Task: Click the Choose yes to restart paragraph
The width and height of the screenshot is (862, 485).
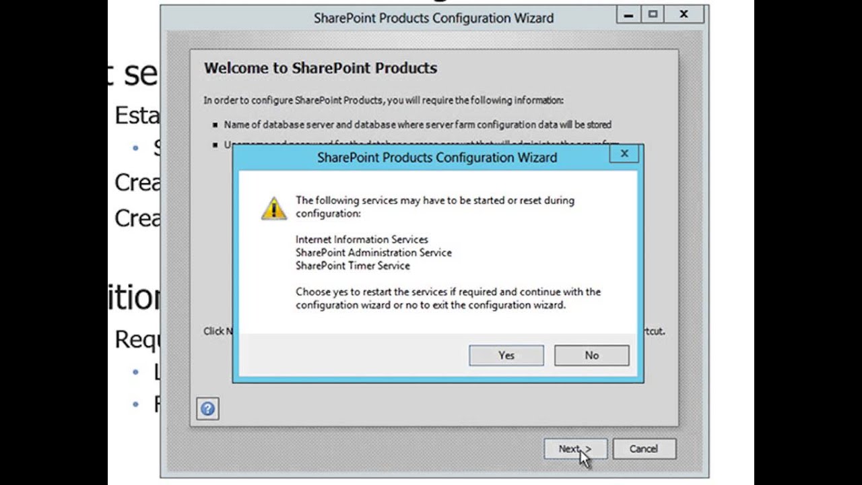Action: click(448, 298)
